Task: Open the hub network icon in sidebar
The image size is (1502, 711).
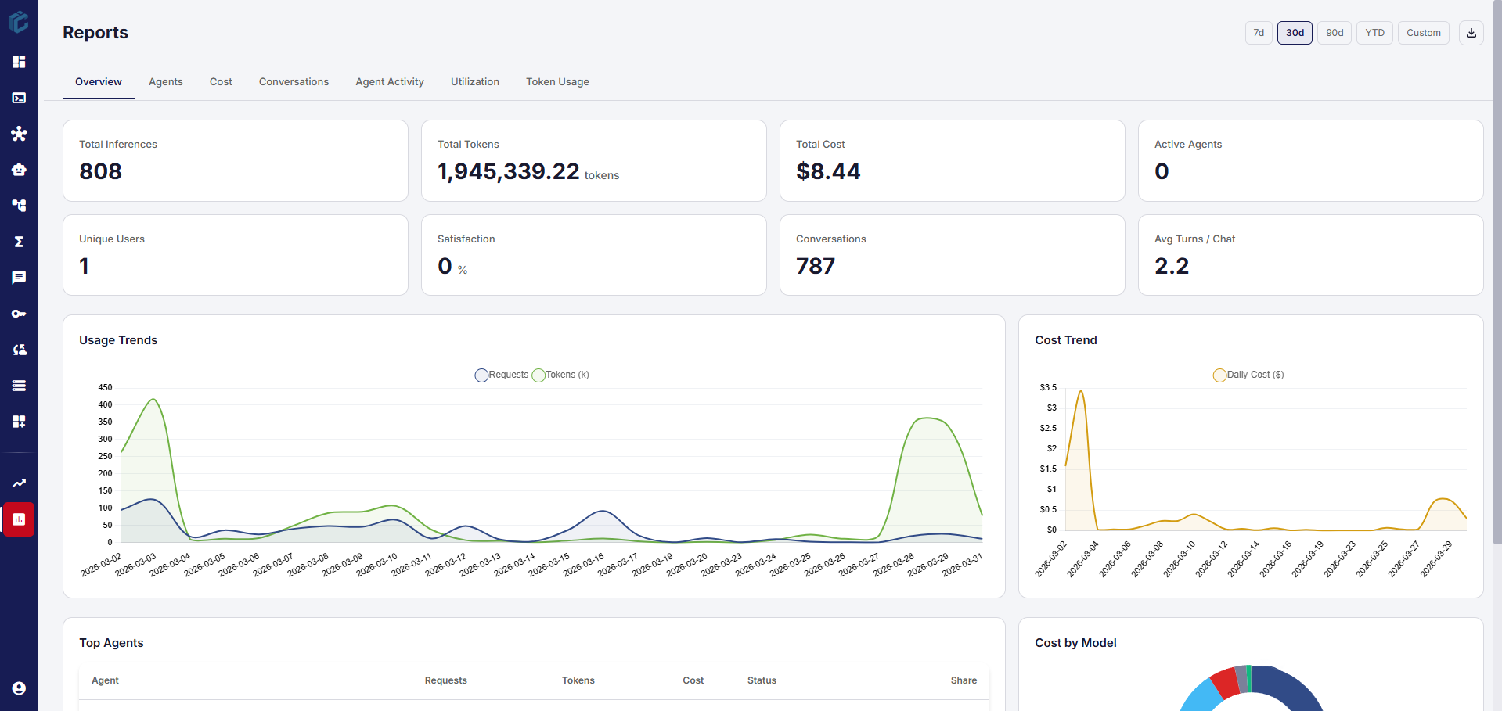Action: tap(19, 134)
